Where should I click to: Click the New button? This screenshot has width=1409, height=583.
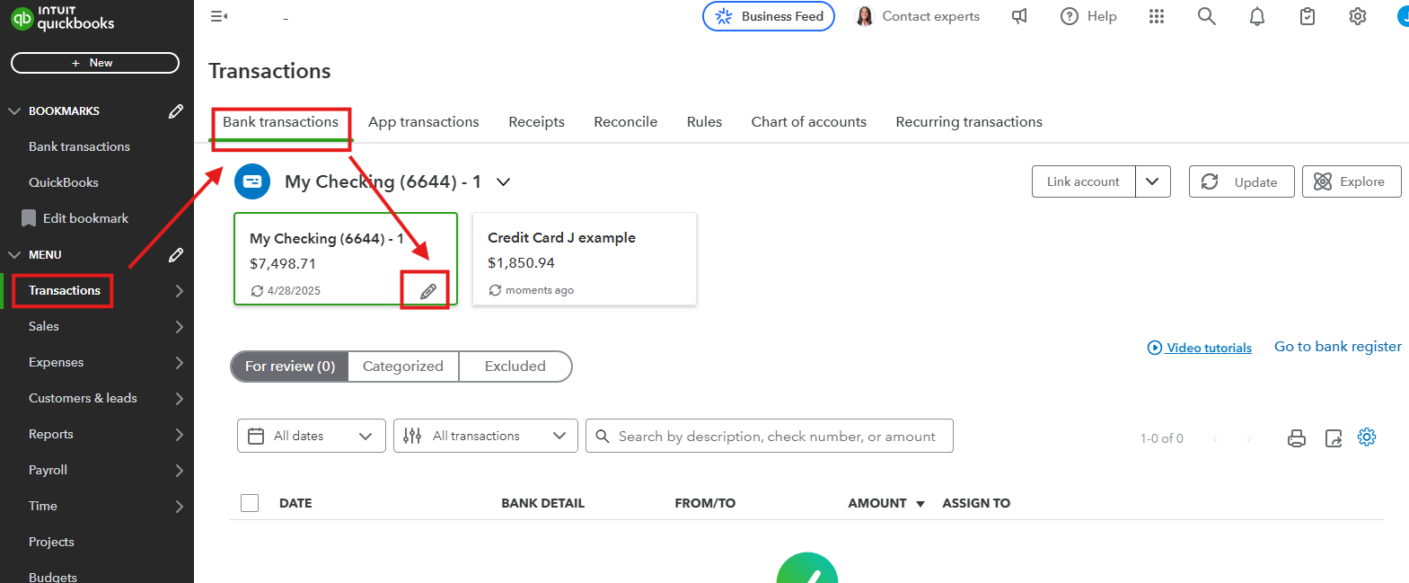click(x=95, y=63)
